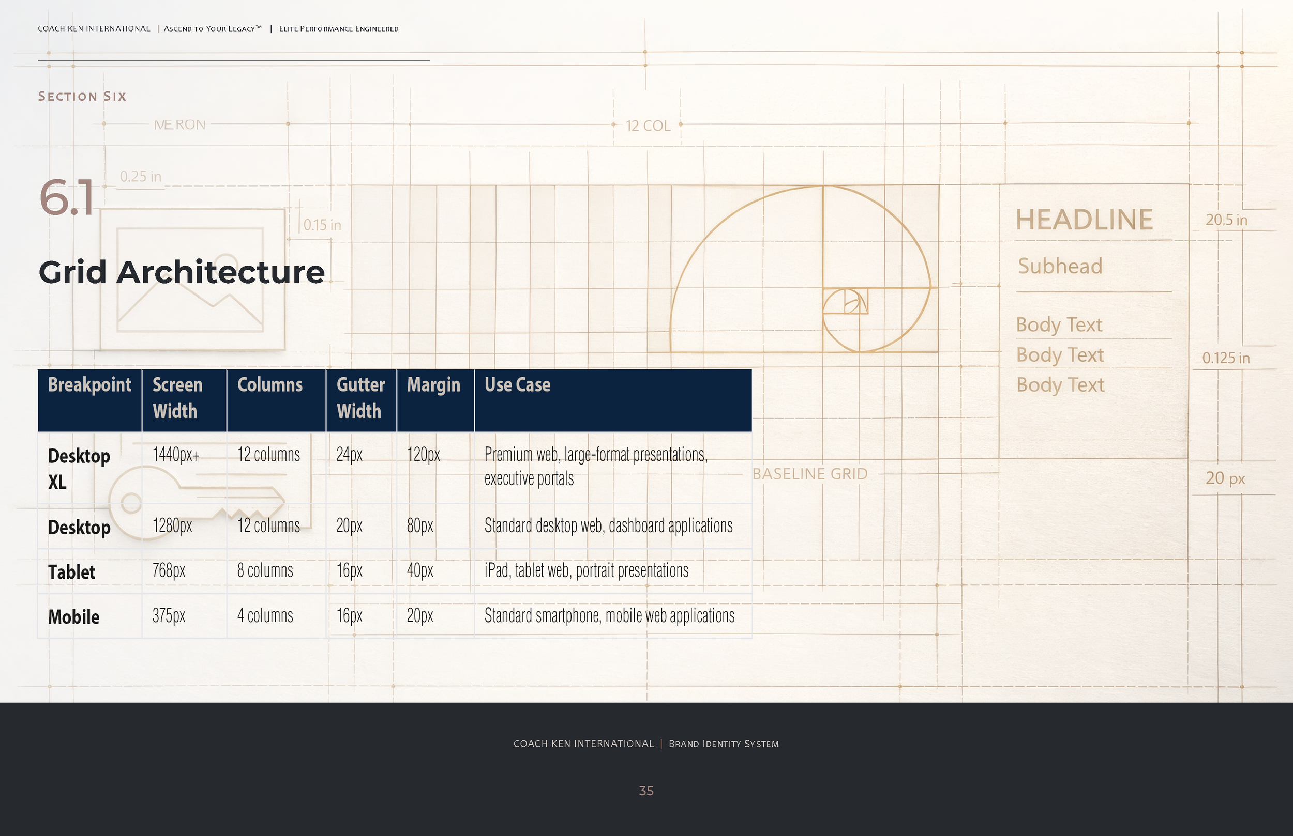Select the '4 columns' cell

(265, 615)
